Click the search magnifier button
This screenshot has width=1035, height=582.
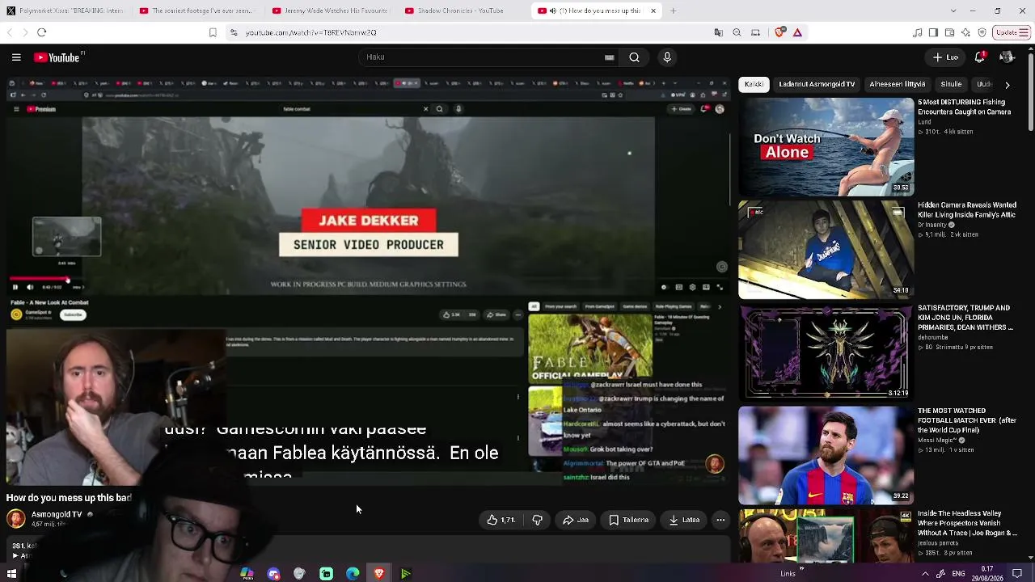(635, 57)
